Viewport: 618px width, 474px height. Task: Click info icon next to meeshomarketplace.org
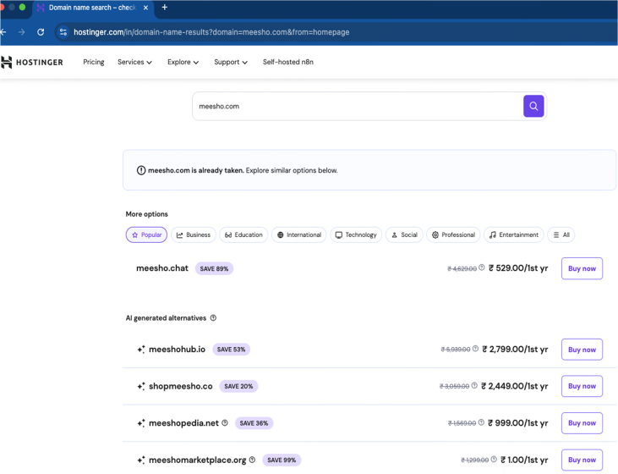point(252,460)
